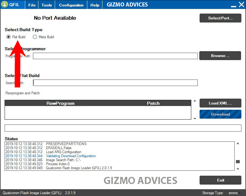246x196 pixels.
Task: Click the Load XML button
Action: 220,103
